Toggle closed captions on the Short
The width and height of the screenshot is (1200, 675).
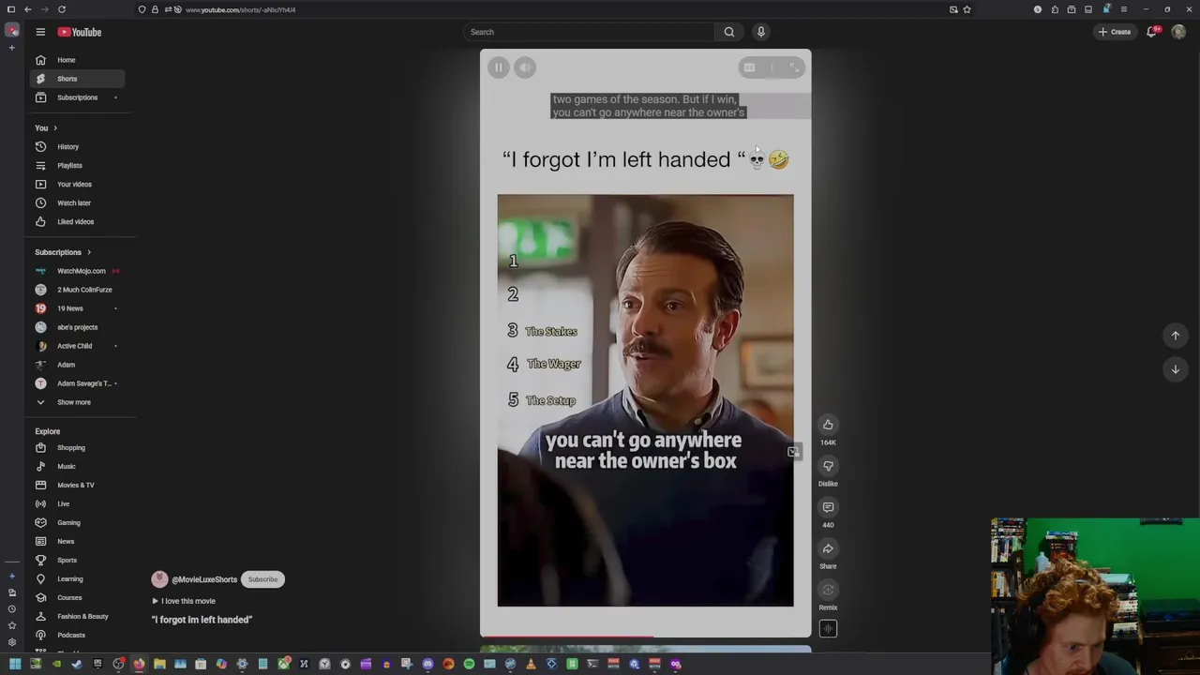click(749, 67)
